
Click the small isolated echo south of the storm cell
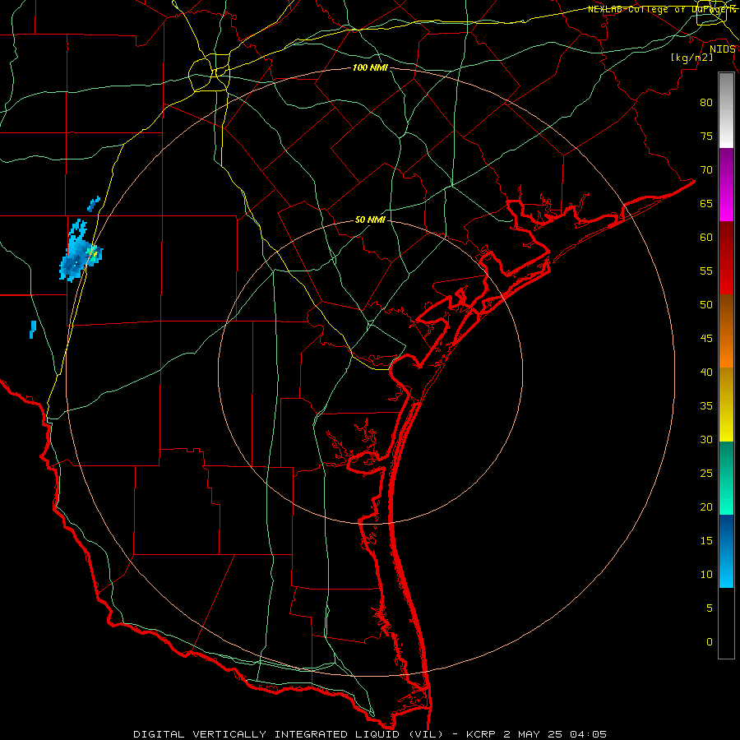(x=33, y=329)
